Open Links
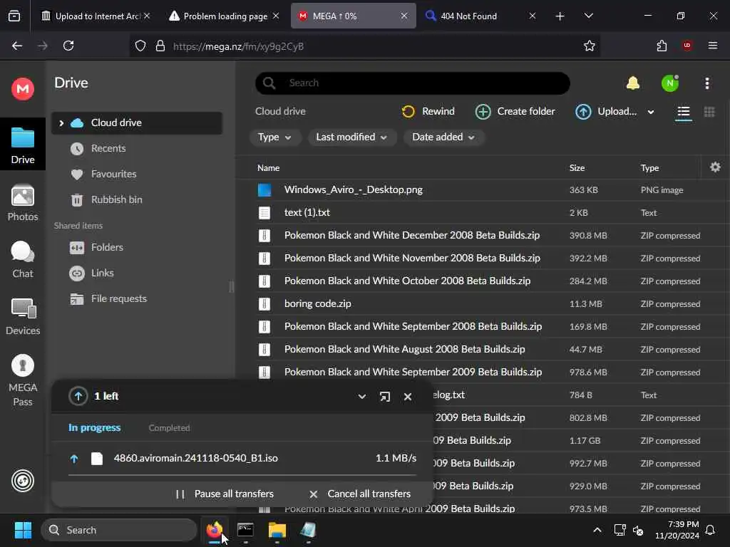Screen dimensions: 730x547 [102, 273]
